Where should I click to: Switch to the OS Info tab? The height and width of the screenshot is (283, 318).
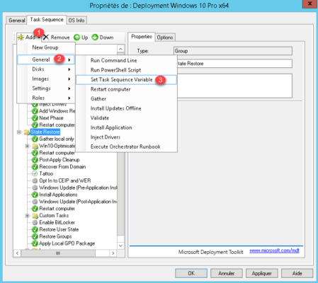pyautogui.click(x=76, y=21)
